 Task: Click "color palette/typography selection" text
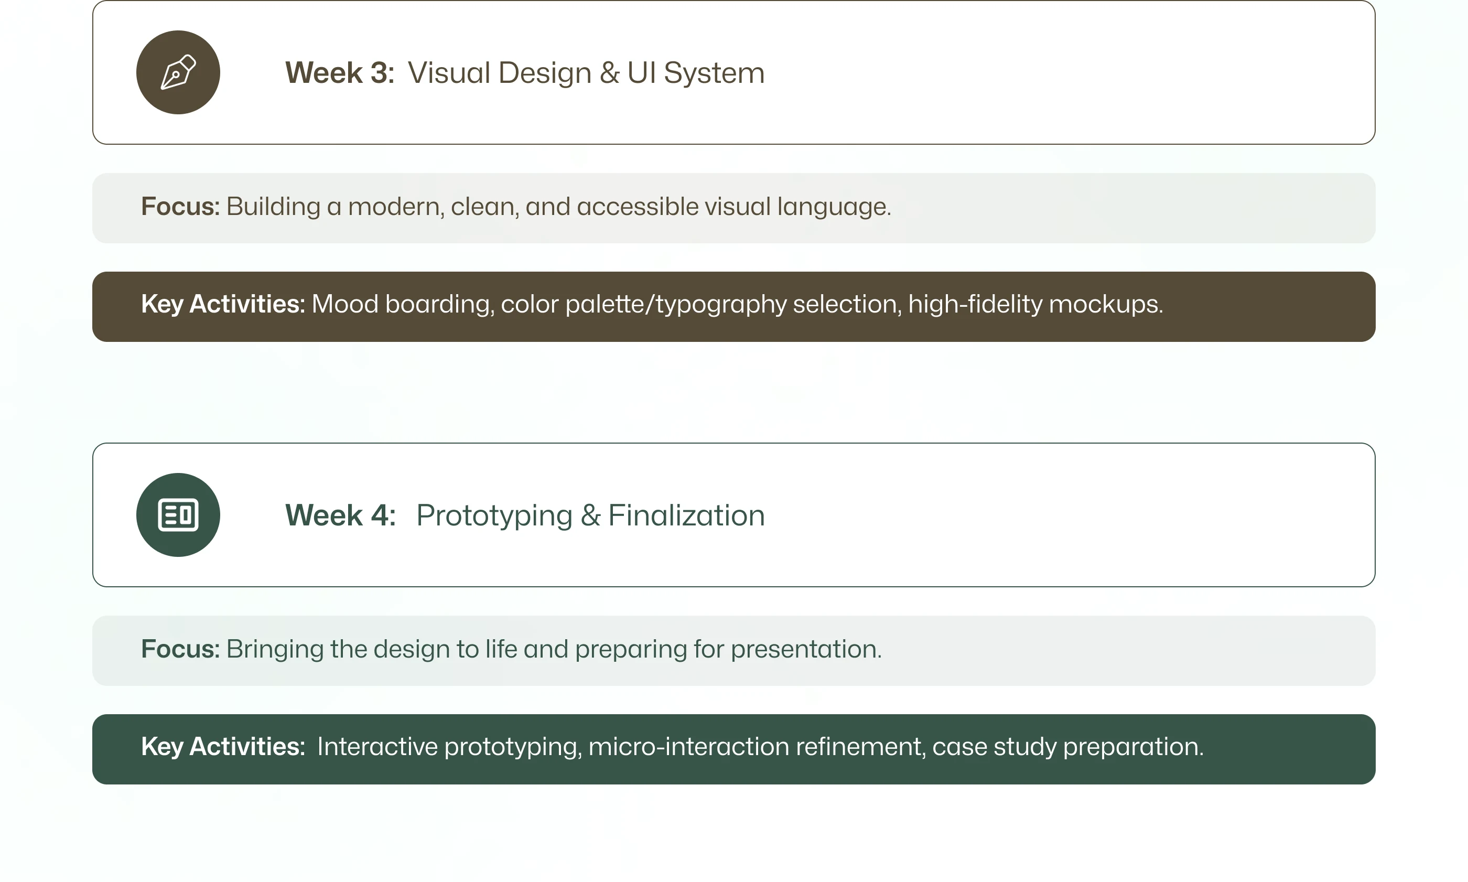point(700,304)
